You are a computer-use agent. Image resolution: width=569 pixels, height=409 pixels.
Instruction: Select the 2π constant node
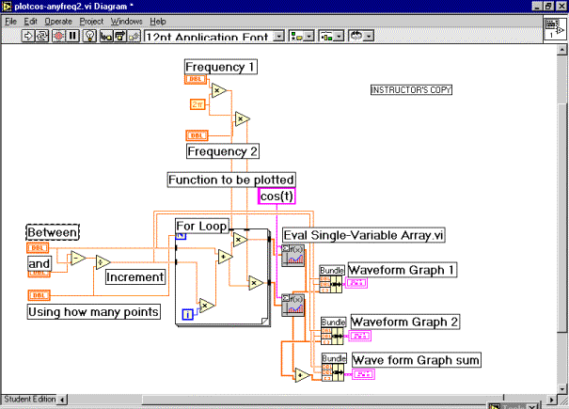click(198, 104)
